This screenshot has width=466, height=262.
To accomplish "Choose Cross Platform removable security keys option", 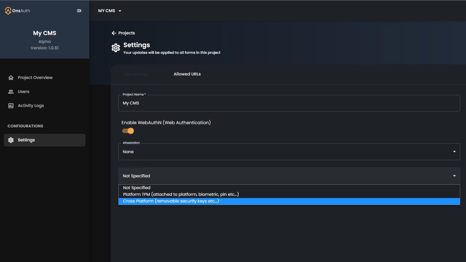I will (x=289, y=201).
